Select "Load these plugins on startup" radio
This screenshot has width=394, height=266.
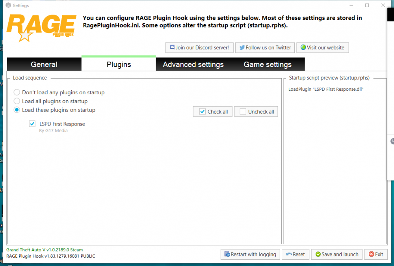(17, 110)
